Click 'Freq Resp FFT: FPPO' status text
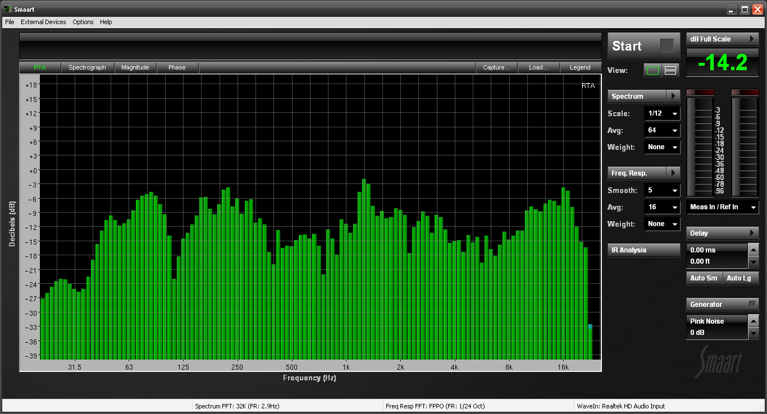The height and width of the screenshot is (414, 767). (x=435, y=406)
